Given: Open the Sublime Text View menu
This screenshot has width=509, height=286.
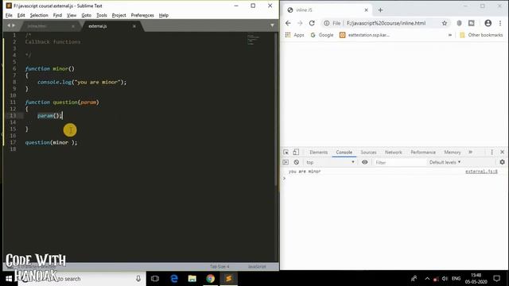Looking at the screenshot, I should tap(72, 15).
